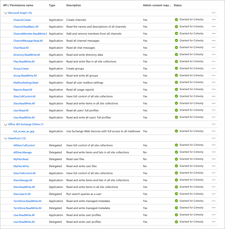Click the "Use Exchange Web Services" description text
The width and height of the screenshot is (225, 229).
click(103, 131)
